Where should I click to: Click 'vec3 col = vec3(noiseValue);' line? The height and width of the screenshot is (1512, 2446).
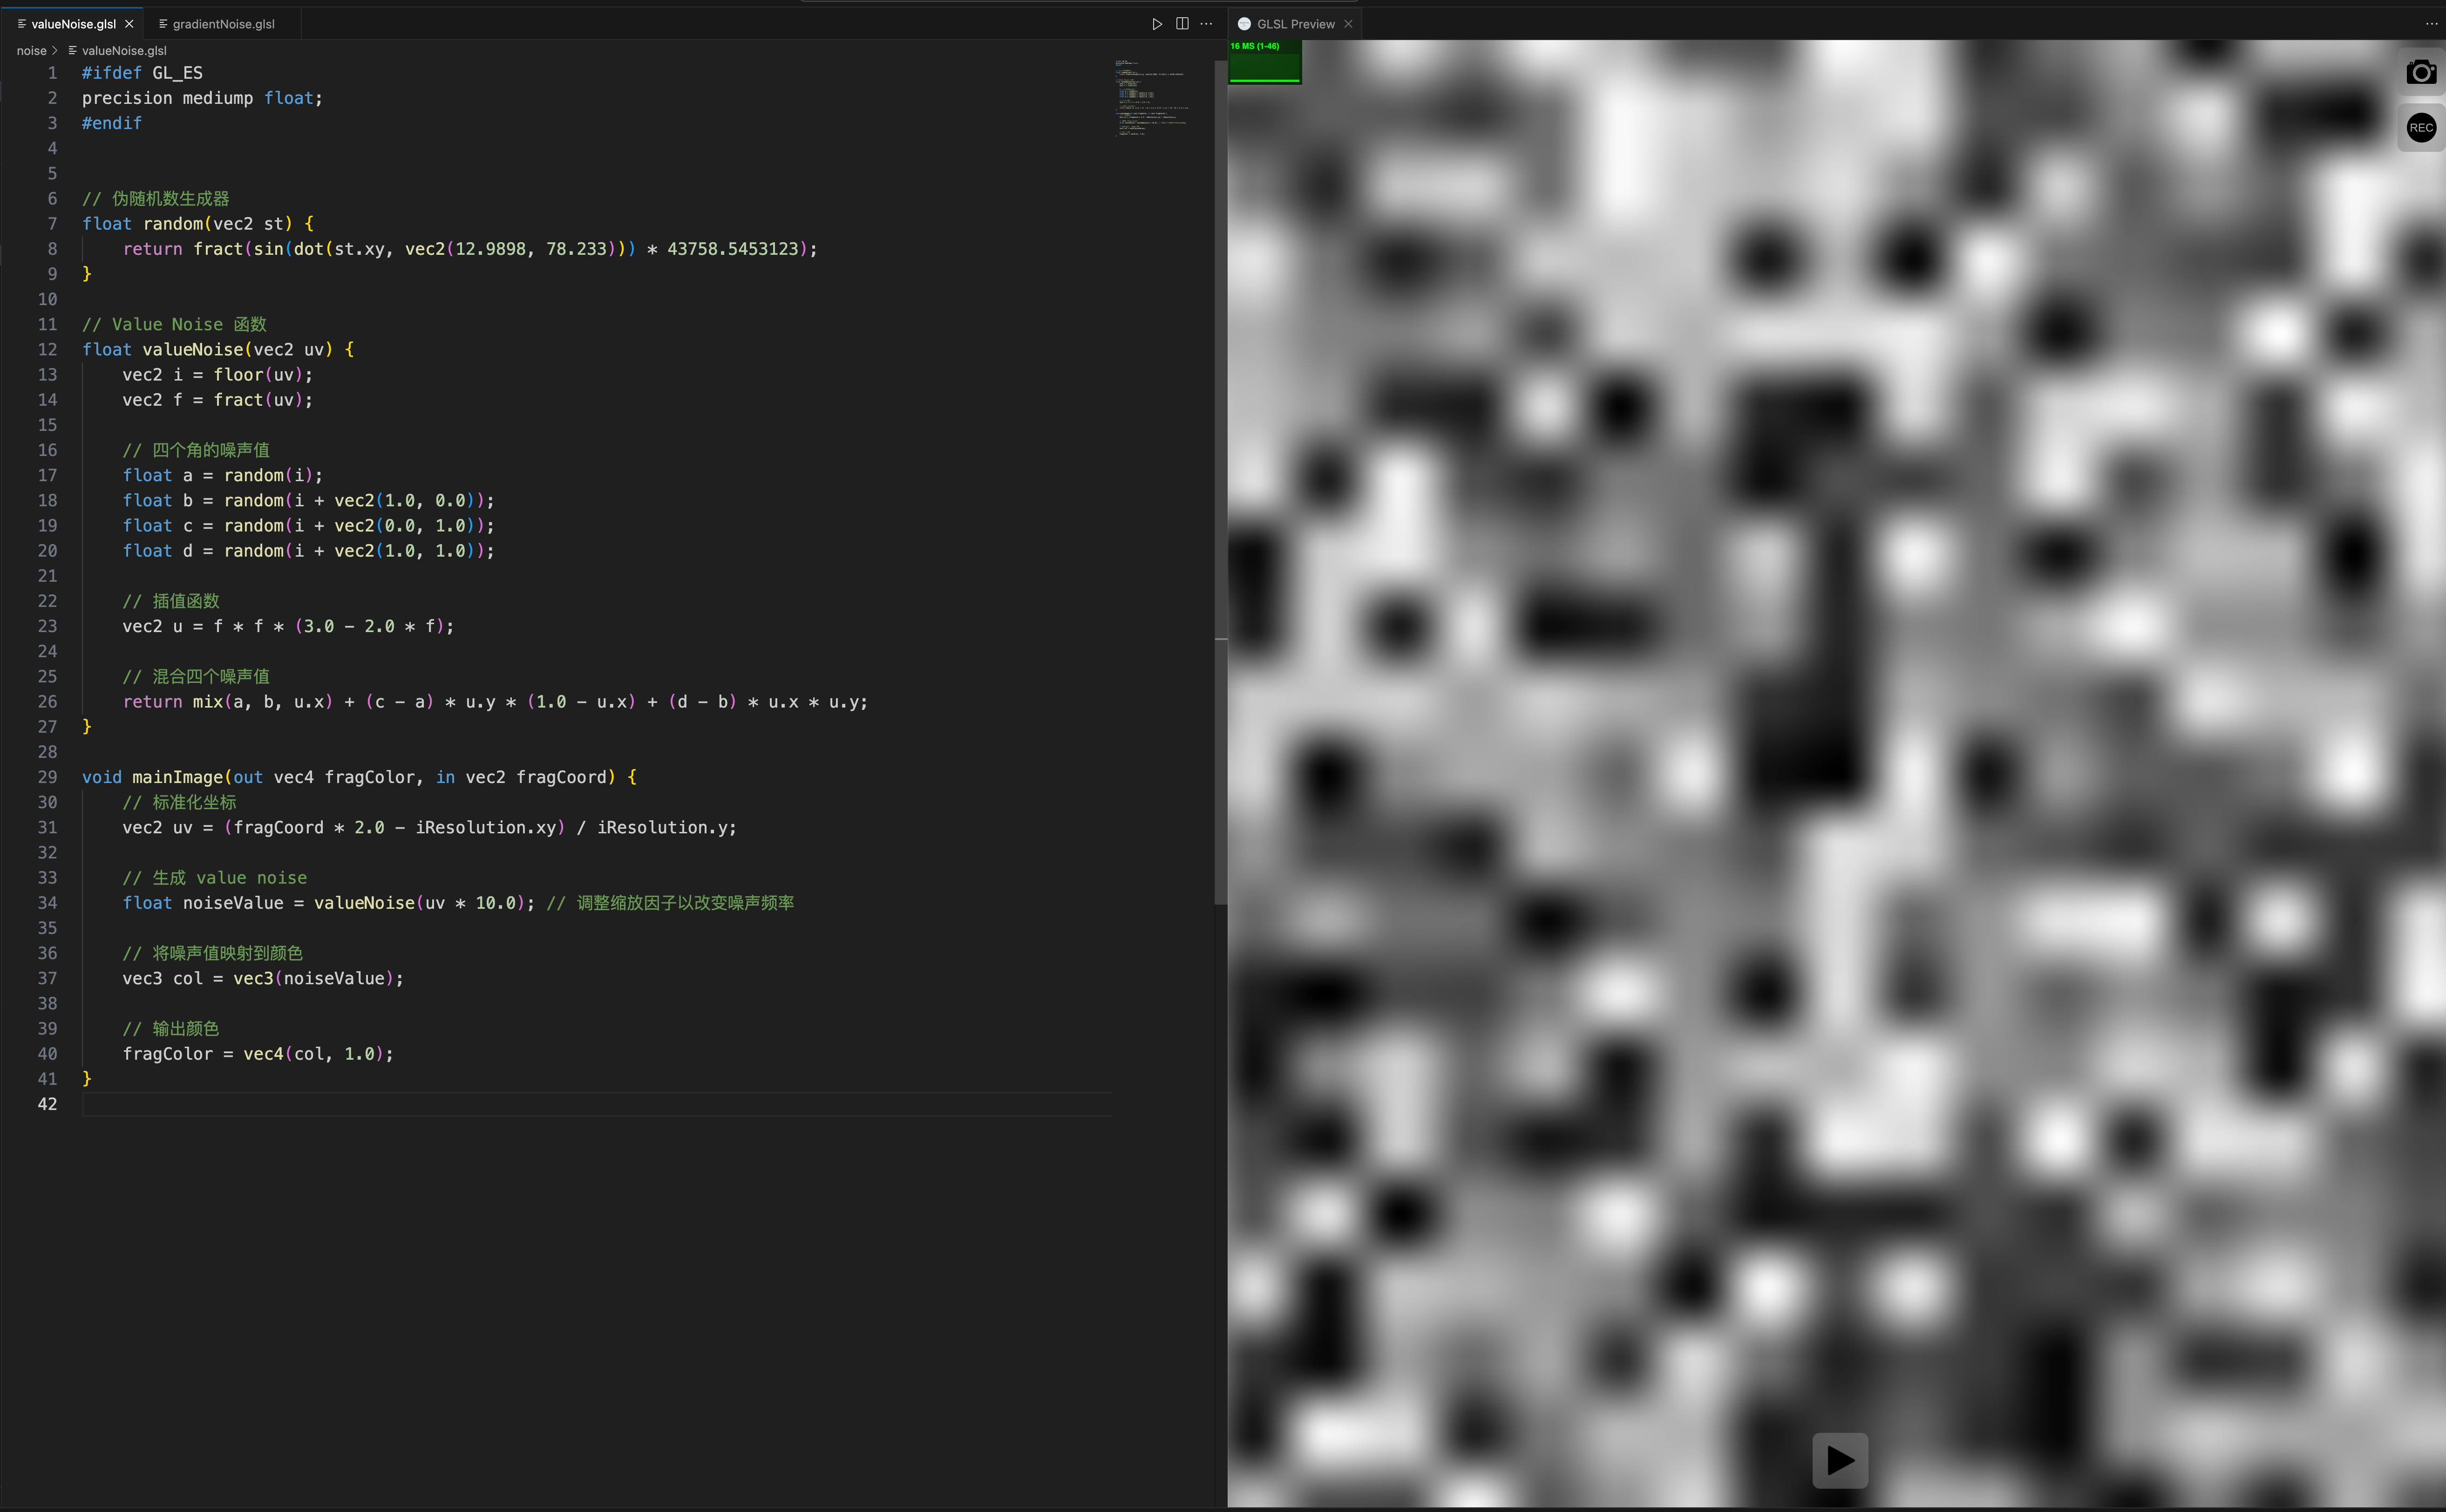pos(263,978)
